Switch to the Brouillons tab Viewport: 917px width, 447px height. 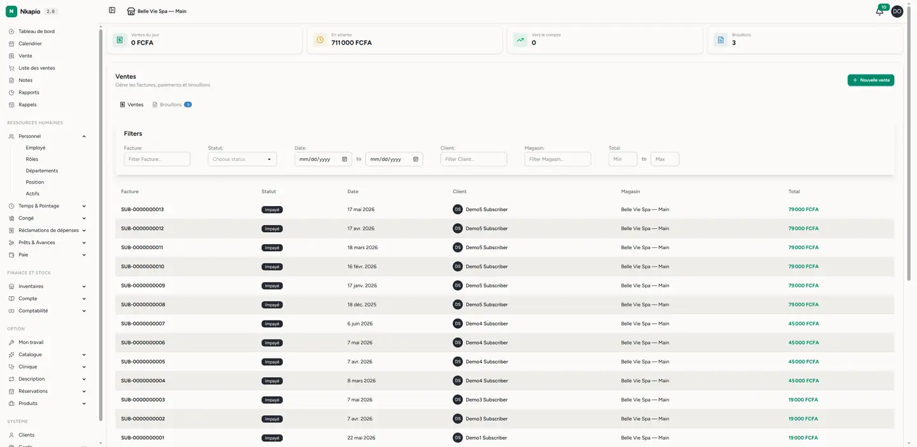(x=172, y=104)
